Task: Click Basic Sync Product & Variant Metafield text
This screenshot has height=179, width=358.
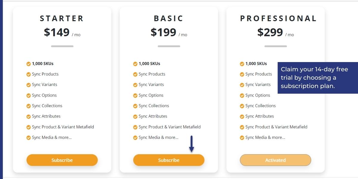Action: [x=169, y=127]
